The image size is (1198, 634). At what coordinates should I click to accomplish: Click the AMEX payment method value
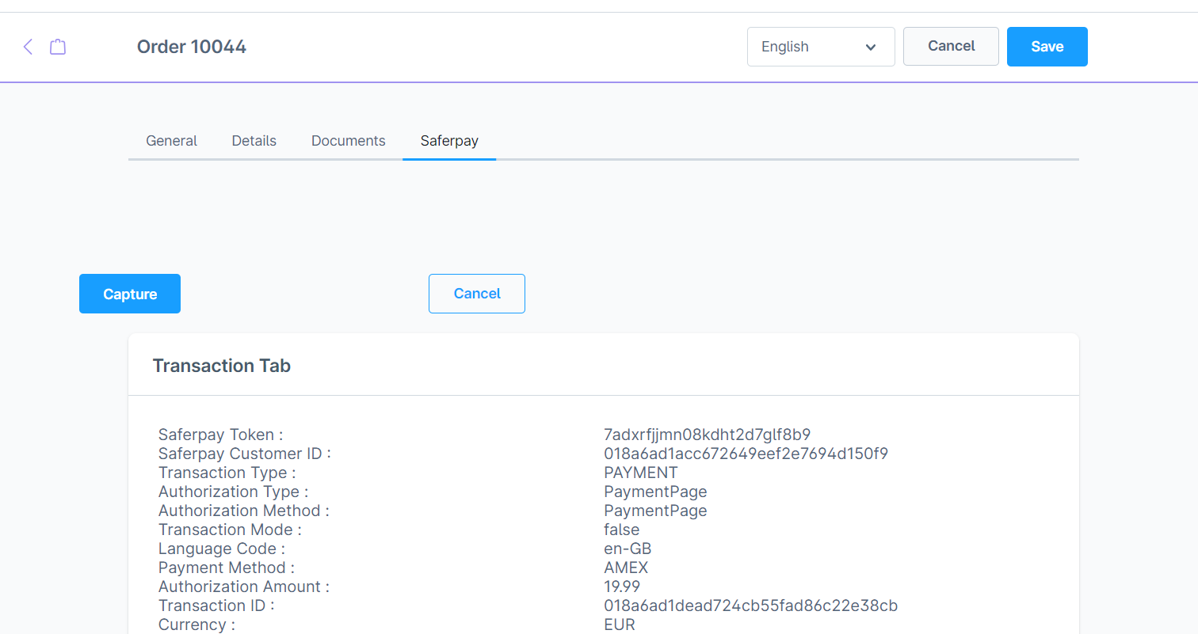pos(625,568)
